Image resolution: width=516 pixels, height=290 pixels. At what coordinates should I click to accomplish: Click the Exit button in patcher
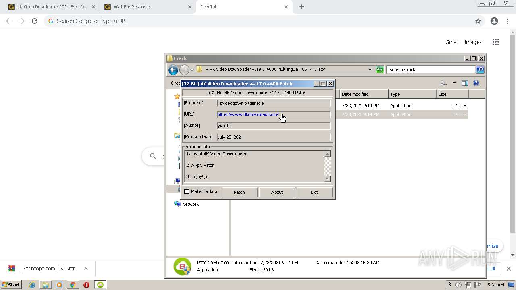point(314,192)
